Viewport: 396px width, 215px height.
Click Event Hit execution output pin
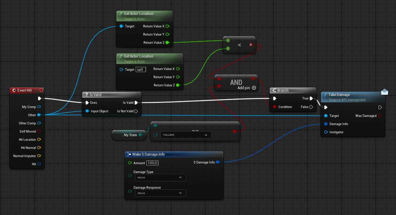(39, 98)
